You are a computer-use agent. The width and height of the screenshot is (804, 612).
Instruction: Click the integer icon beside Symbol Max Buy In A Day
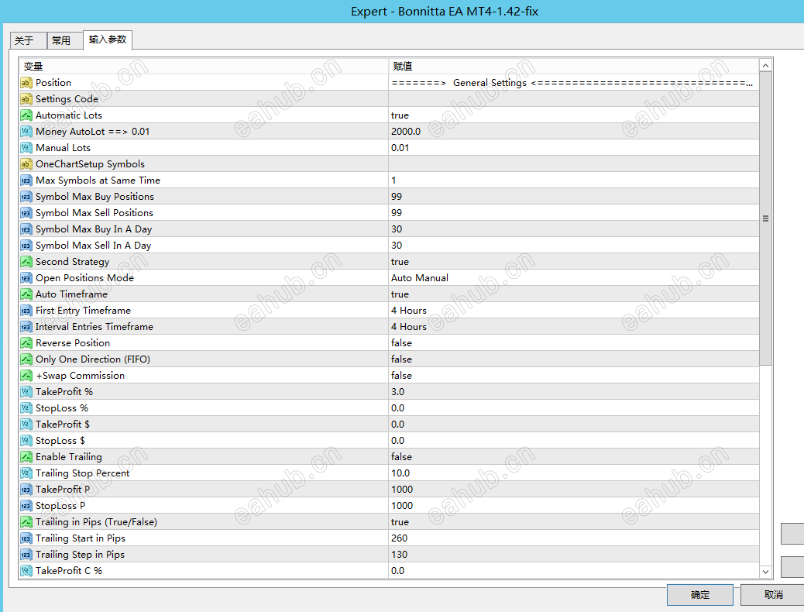coord(26,229)
